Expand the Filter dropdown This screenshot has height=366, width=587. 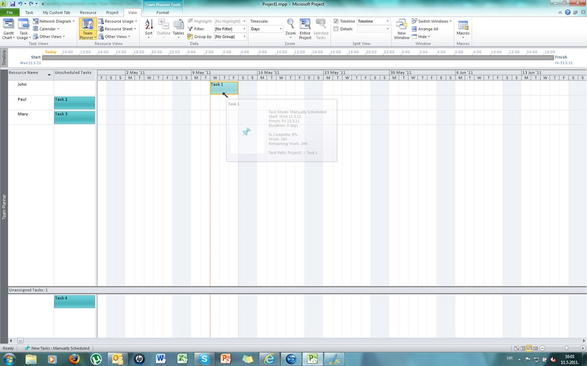pos(244,29)
